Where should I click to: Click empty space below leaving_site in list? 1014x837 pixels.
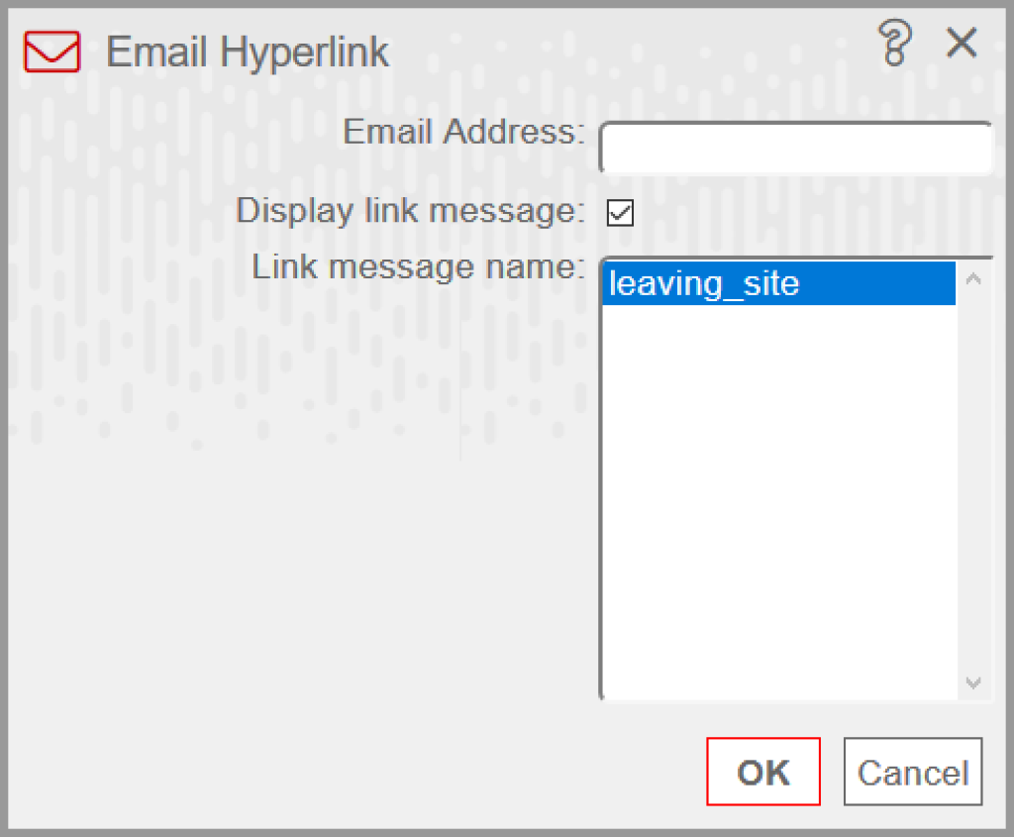pyautogui.click(x=778, y=502)
